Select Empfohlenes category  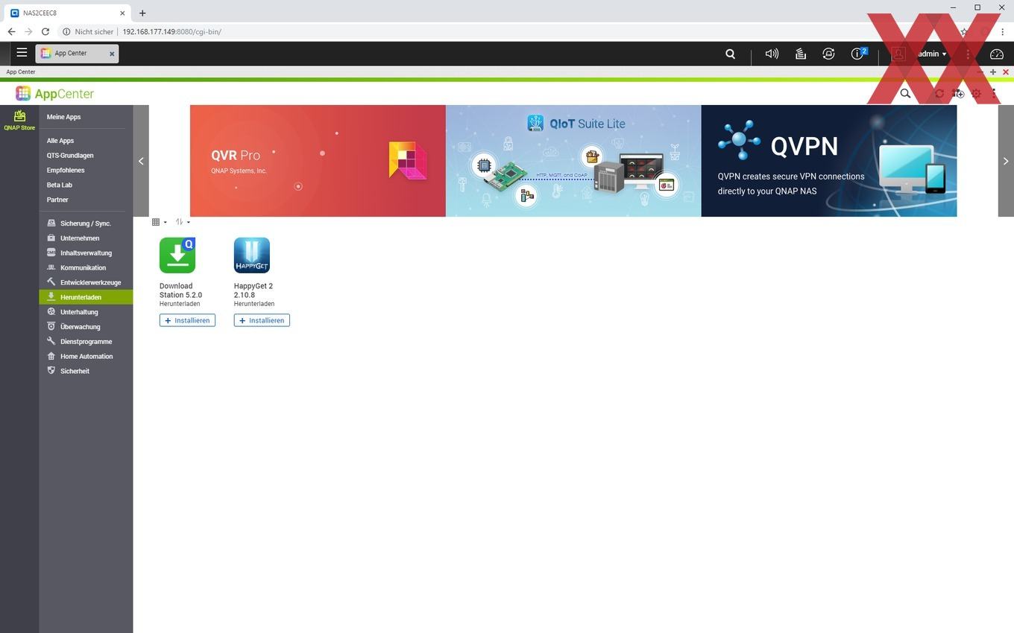point(66,171)
